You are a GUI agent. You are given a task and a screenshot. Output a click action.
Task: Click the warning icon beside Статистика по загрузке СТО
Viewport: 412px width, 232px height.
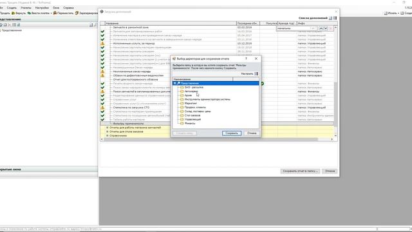[x=102, y=108]
